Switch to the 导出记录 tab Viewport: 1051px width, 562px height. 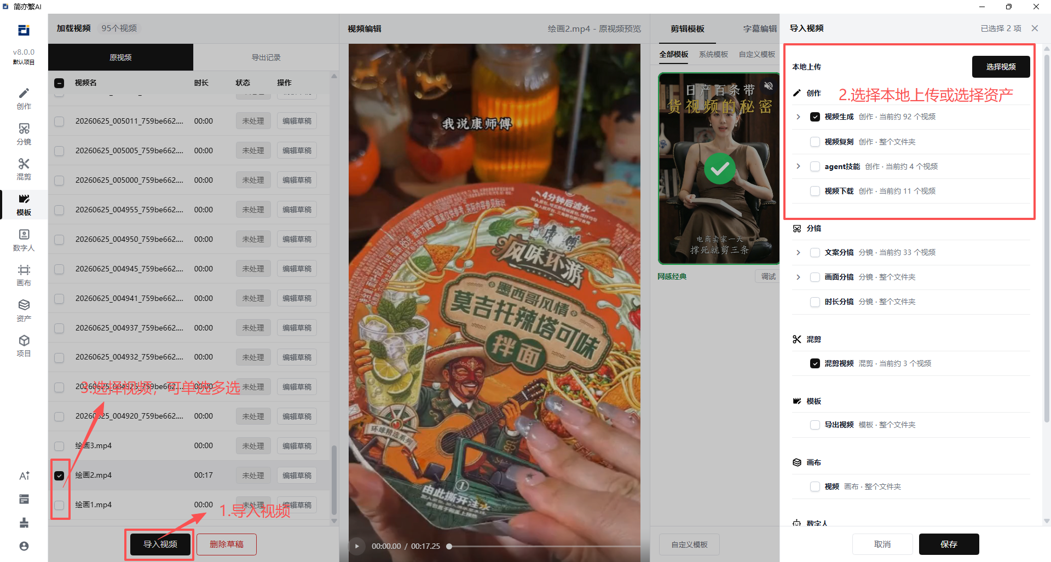(266, 57)
